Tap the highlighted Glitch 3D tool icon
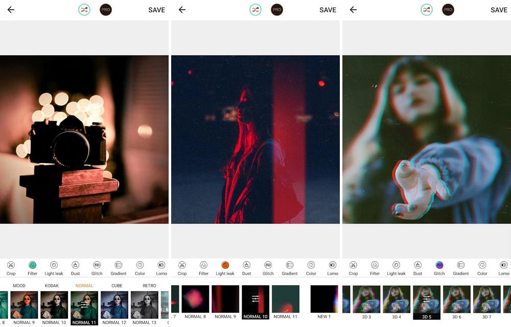Viewport: 511px width, 327px height. click(x=439, y=265)
